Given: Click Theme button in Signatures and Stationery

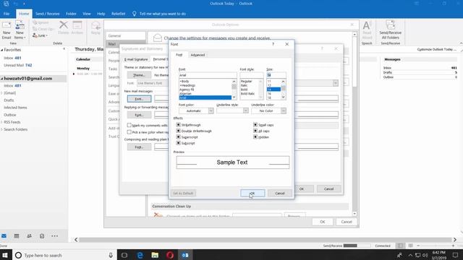Looking at the screenshot, I should click(139, 75).
